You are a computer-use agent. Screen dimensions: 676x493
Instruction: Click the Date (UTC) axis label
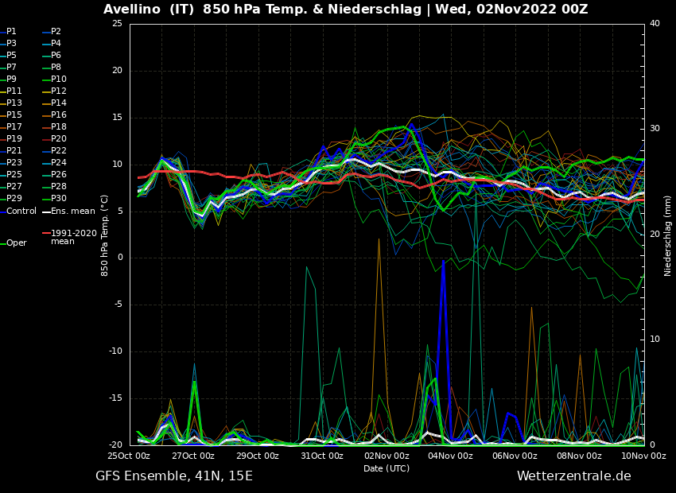[387, 468]
